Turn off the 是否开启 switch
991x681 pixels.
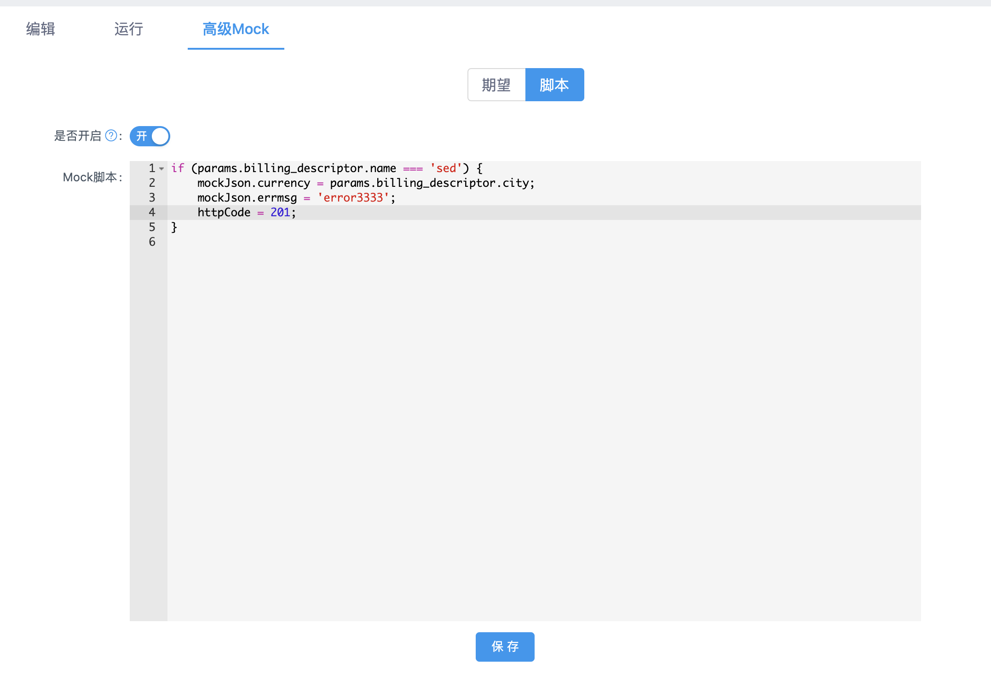click(x=150, y=136)
